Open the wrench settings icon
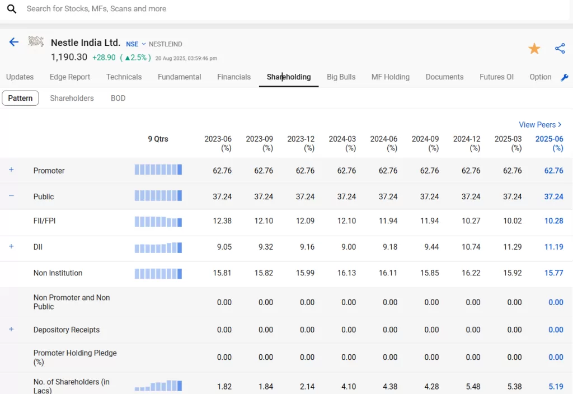The image size is (573, 394). (x=564, y=77)
